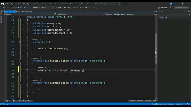Collapse the Form1 class at line 13
The height and width of the screenshot is (107, 191).
pyautogui.click(x=20, y=17)
